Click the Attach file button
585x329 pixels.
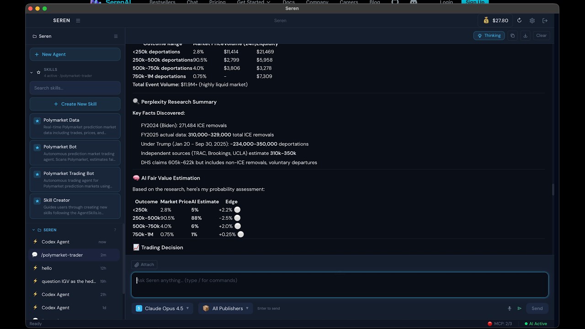(144, 265)
